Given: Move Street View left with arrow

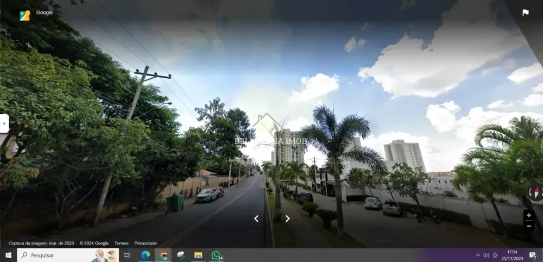Looking at the screenshot, I should point(256,219).
